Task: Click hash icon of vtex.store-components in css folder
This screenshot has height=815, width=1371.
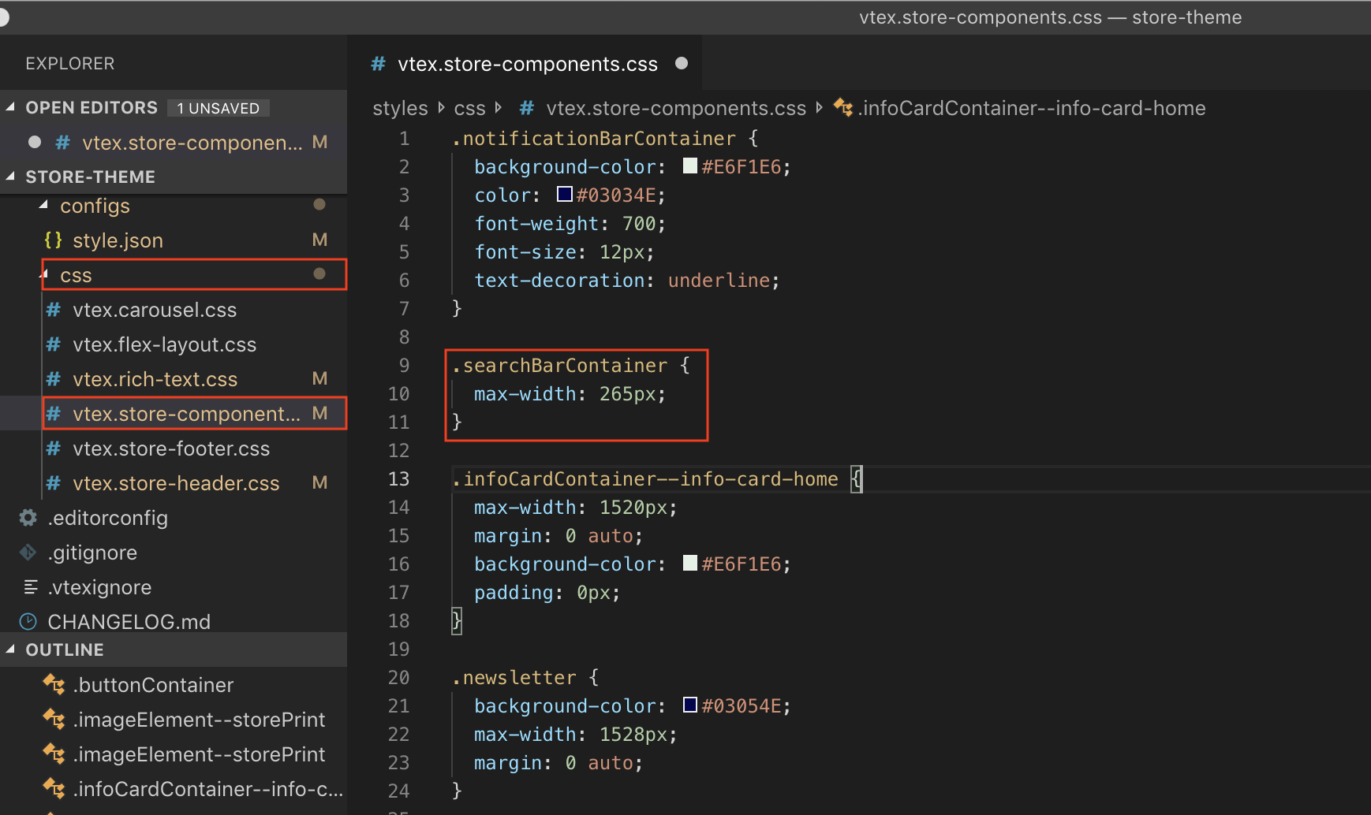Action: (x=54, y=414)
